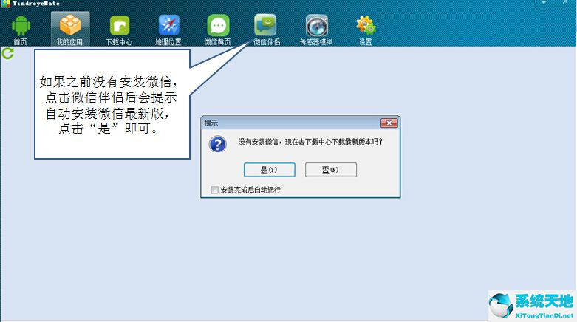577x322 pixels.
Task: Click the 是(Y) button in dialog
Action: (x=270, y=170)
